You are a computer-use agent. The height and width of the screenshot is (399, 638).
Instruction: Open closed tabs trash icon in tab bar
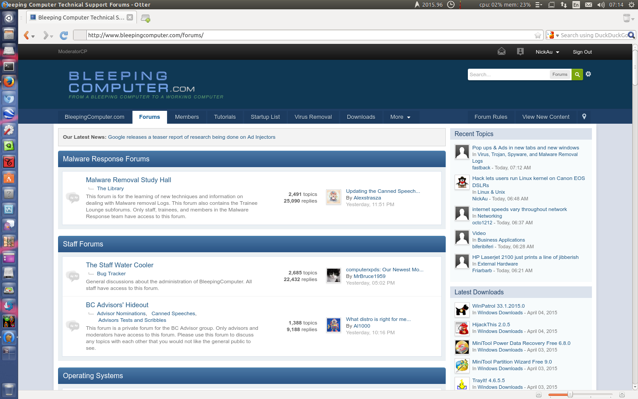[626, 18]
